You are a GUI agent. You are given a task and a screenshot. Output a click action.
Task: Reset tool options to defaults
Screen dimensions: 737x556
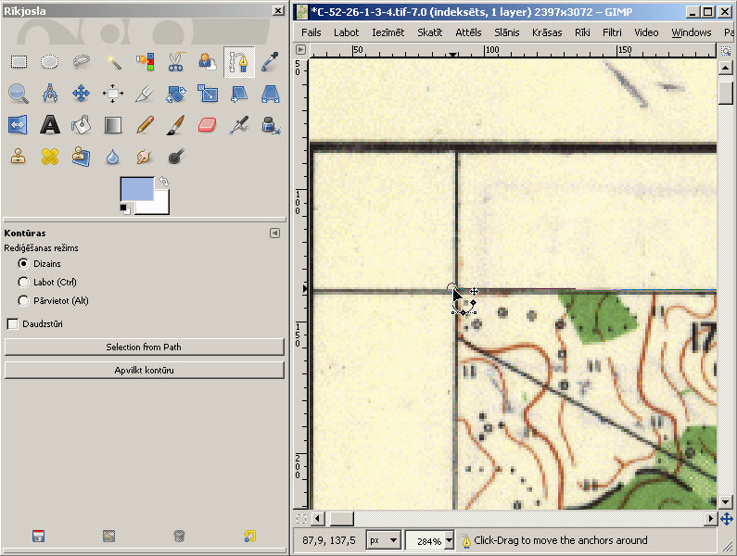tap(249, 536)
